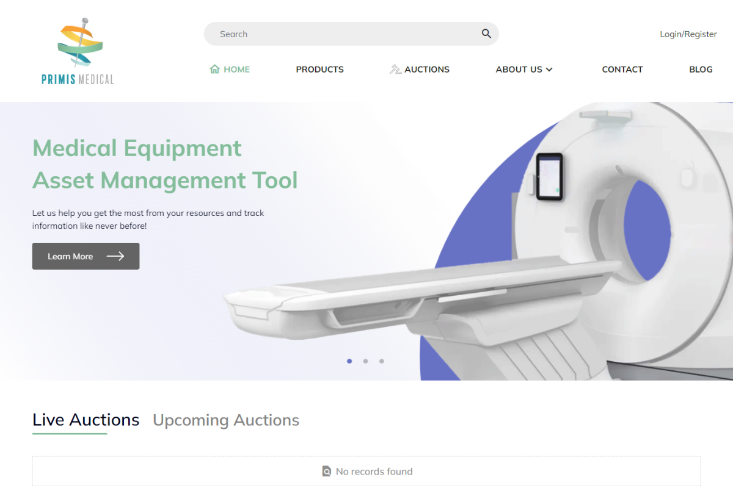
Task: Go to the Contact page
Action: click(622, 70)
